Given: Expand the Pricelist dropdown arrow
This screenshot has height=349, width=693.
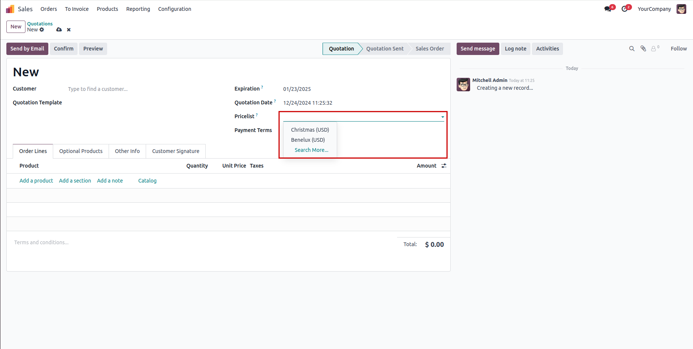Looking at the screenshot, I should (442, 117).
